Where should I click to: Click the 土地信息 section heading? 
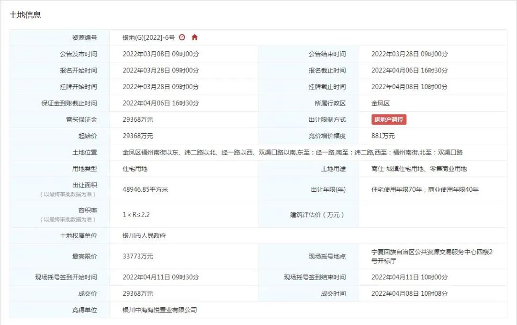[25, 15]
